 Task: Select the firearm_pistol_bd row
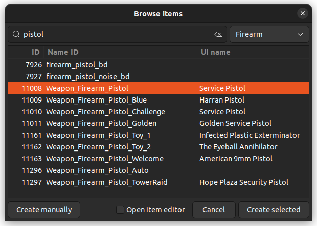(77, 65)
